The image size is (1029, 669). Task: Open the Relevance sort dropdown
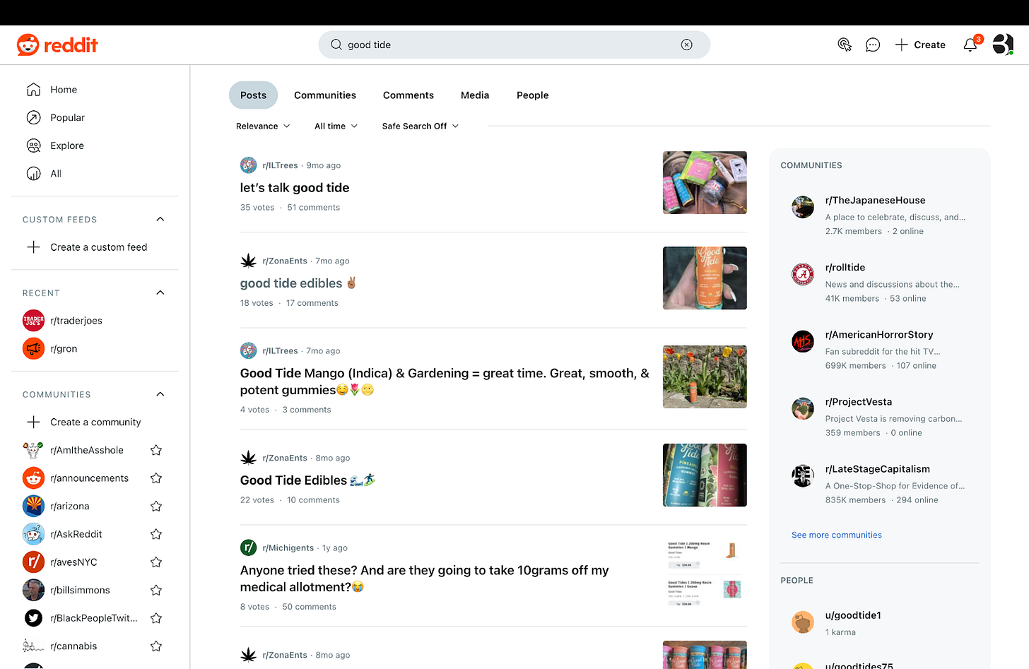click(263, 126)
